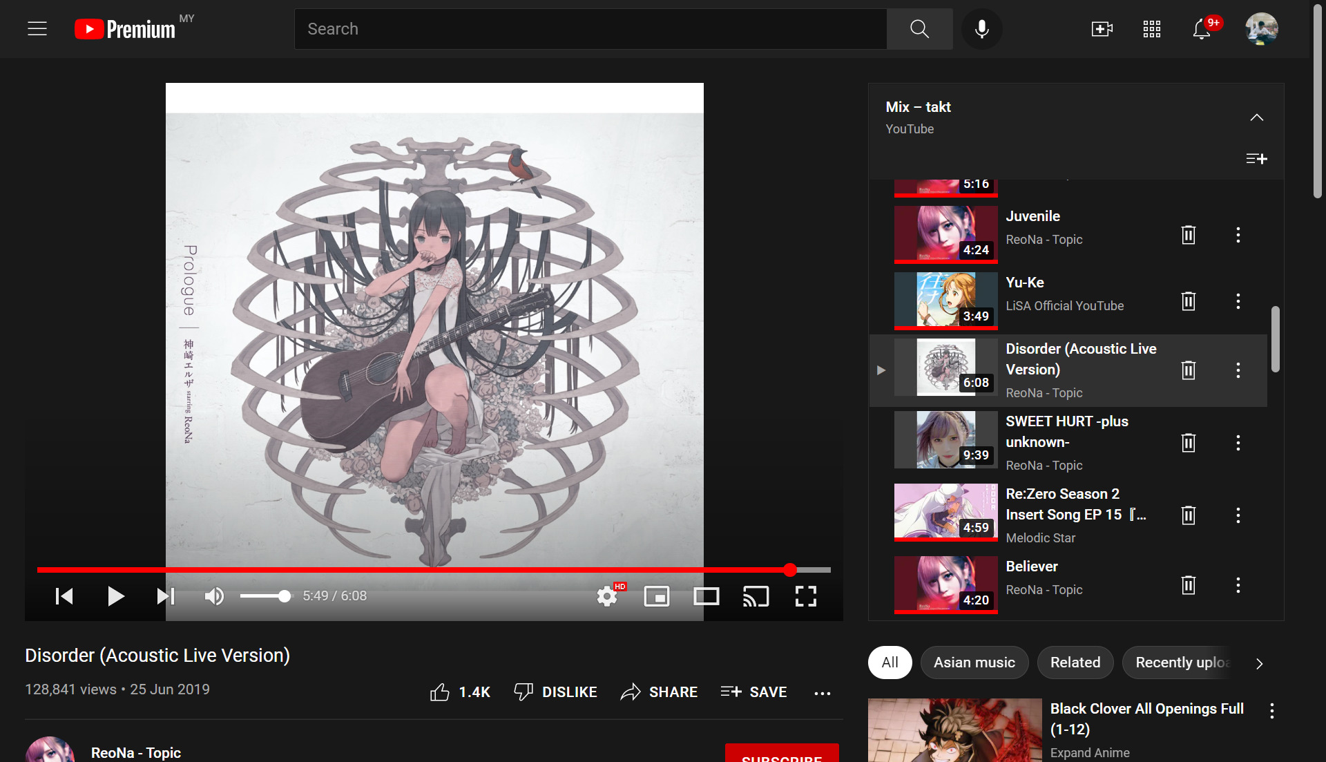Select the Related chip
1326x762 pixels.
(x=1075, y=663)
